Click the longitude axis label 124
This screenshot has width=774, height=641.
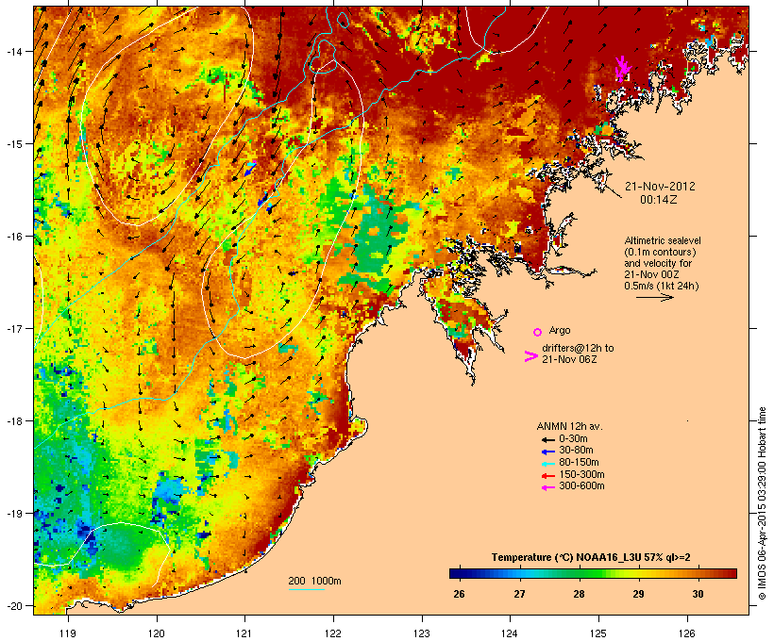click(x=510, y=633)
